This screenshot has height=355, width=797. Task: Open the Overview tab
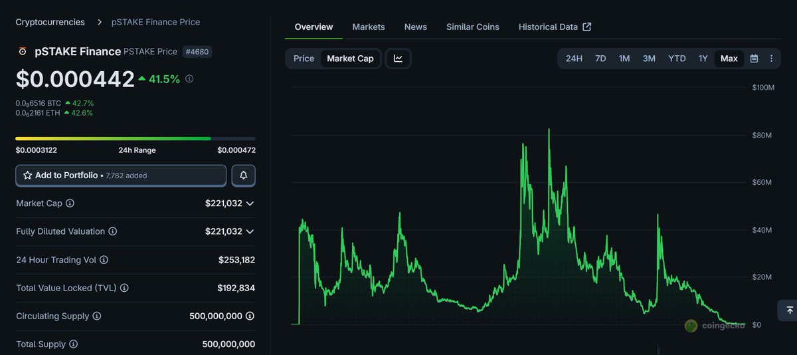click(x=313, y=27)
